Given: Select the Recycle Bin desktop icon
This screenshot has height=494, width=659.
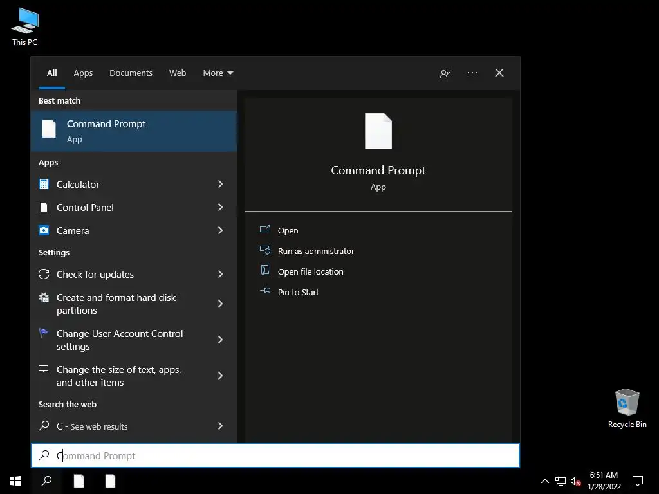Looking at the screenshot, I should pos(627,408).
